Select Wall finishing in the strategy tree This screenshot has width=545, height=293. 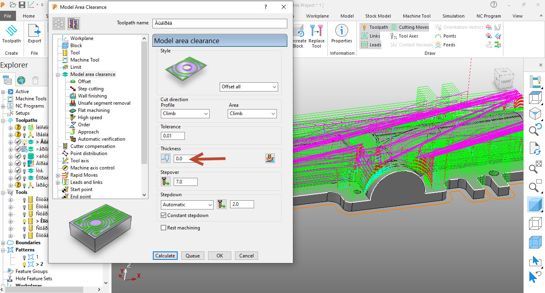(x=92, y=96)
